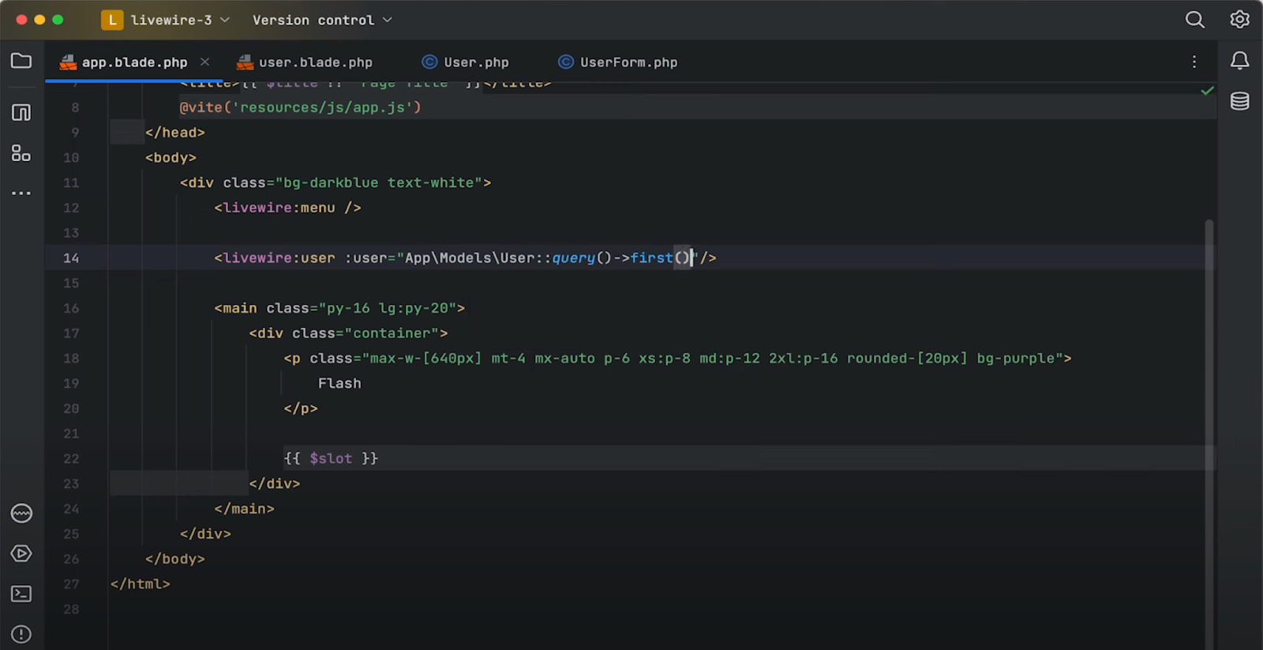Show more tool windows ellipsis
Image resolution: width=1263 pixels, height=650 pixels.
coord(21,193)
